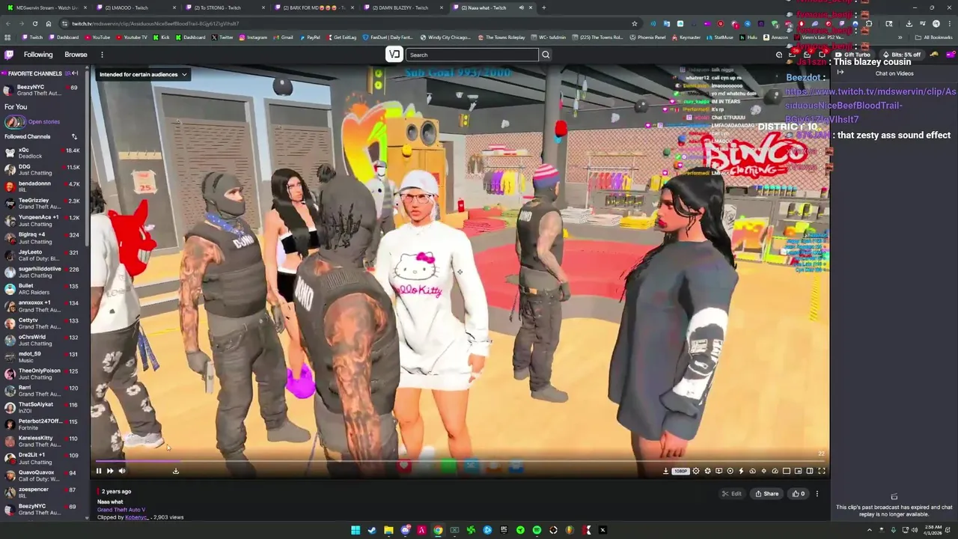Open Spotify from the taskbar
This screenshot has height=539, width=958.
coord(537,530)
